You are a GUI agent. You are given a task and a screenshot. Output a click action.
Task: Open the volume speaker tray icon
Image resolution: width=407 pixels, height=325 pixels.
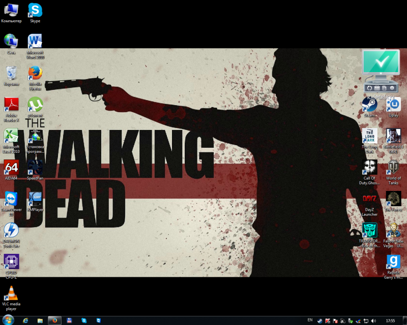[373, 321]
